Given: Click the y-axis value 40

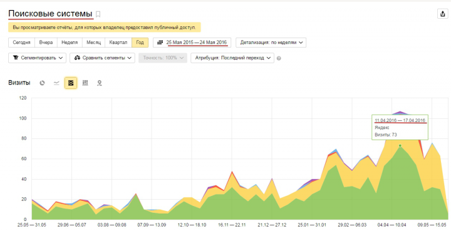Looking at the screenshot, I should click(24, 179).
